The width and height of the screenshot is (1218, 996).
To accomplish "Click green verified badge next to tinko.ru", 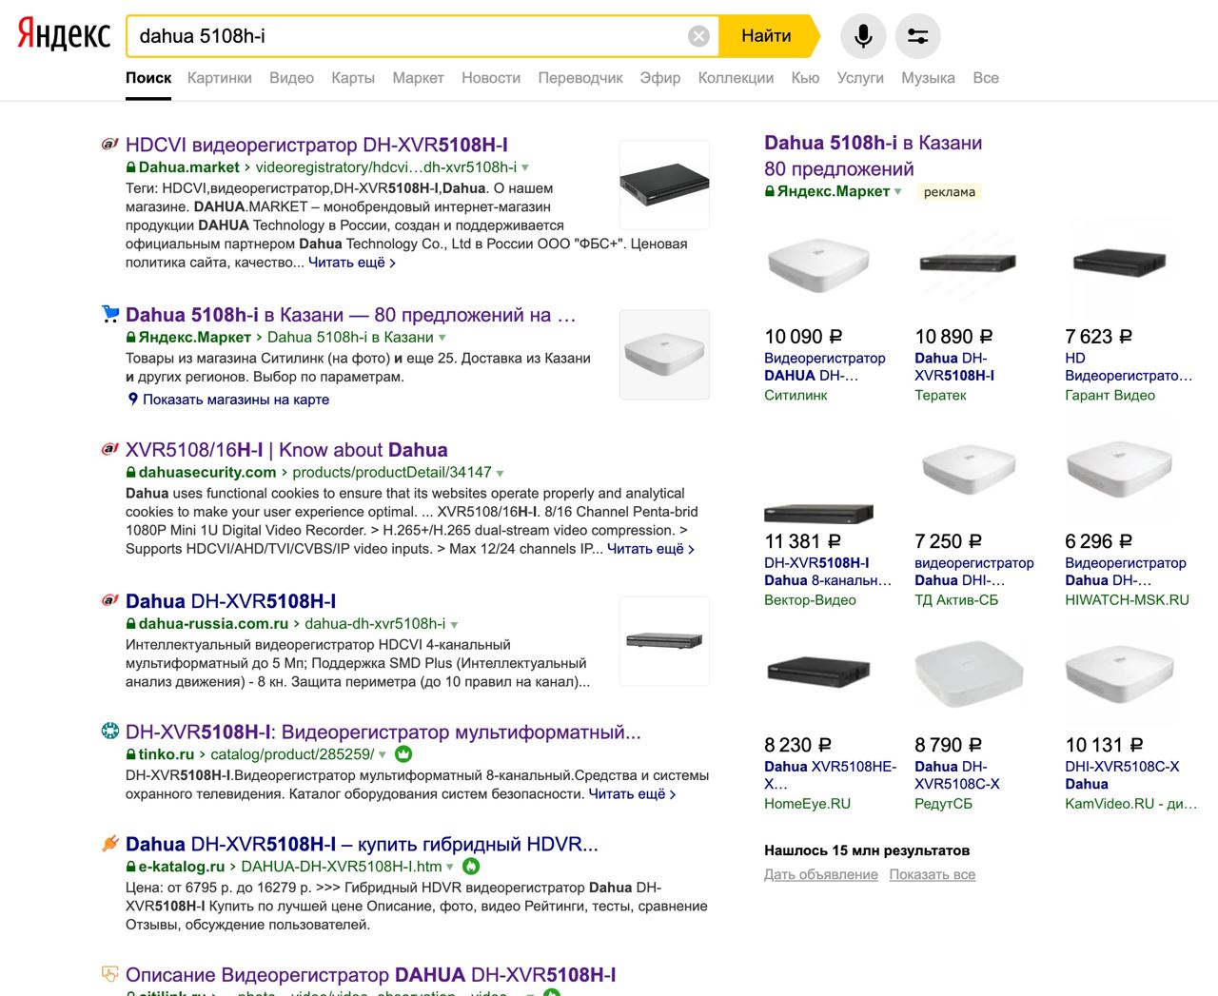I will coord(403,754).
